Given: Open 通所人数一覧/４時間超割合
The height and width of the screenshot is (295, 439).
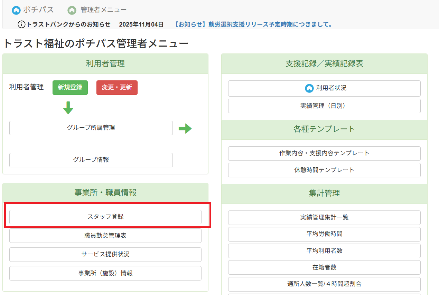Looking at the screenshot, I should [x=324, y=284].
